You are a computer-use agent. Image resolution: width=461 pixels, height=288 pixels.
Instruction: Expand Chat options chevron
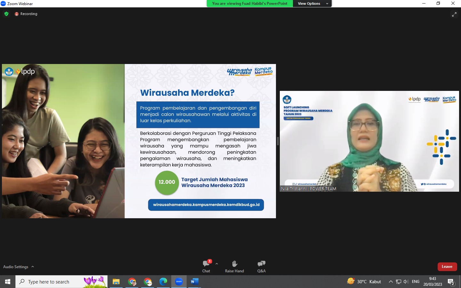pos(217,264)
